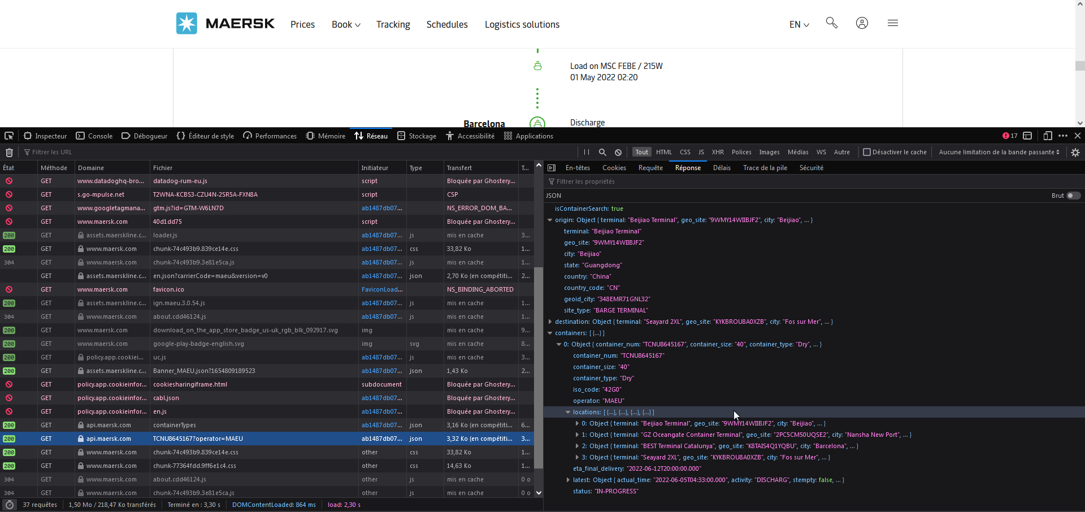Expand location 2 BEST Terminal Catalunya

click(577, 446)
